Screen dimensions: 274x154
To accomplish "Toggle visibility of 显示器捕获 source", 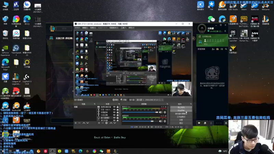I will tap(114, 118).
